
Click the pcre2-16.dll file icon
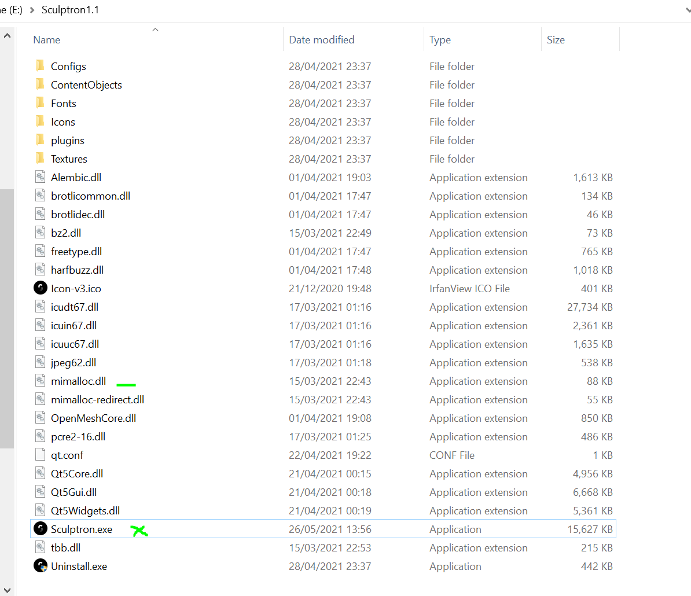(x=40, y=436)
